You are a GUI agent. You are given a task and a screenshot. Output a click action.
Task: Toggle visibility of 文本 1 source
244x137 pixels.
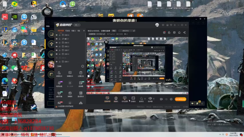57,62
